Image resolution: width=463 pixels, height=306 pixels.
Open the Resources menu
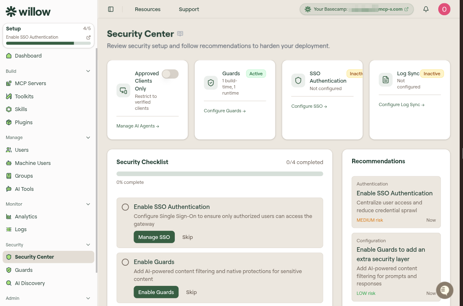pos(148,9)
